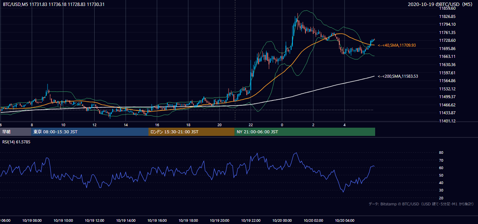The height and width of the screenshot is (224, 478).
Task: Click hour tick 16 under the price chart
Action: coord(157,125)
